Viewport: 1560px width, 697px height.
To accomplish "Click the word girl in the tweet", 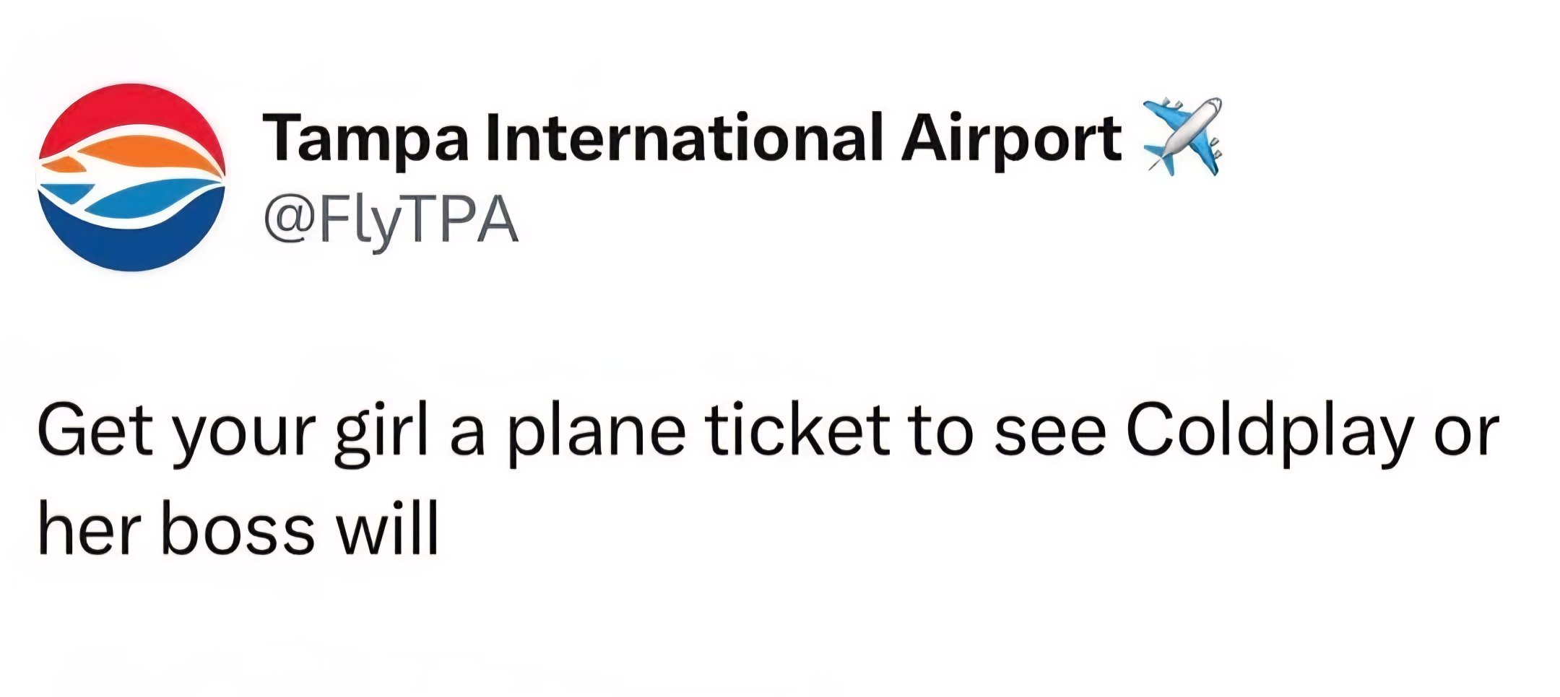I will (381, 435).
